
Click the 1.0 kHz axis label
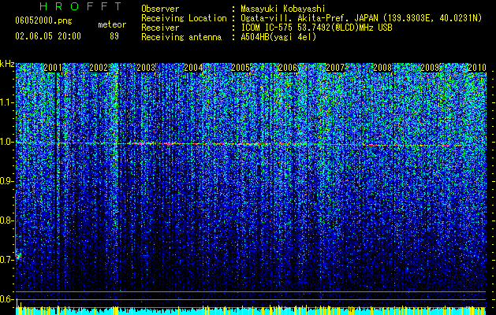tap(7, 143)
